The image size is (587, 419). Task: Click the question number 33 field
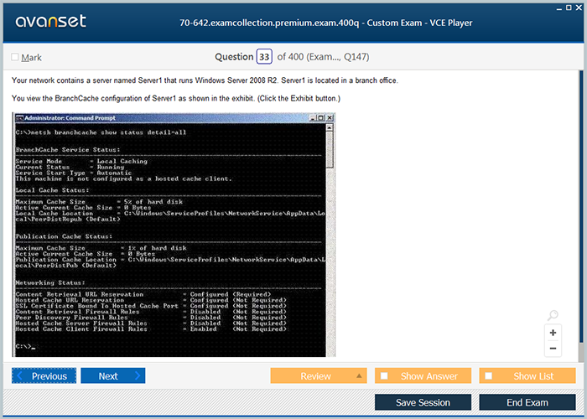pyautogui.click(x=264, y=57)
